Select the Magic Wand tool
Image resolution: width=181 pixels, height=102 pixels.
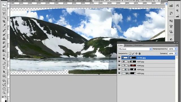pyautogui.click(x=4, y=18)
